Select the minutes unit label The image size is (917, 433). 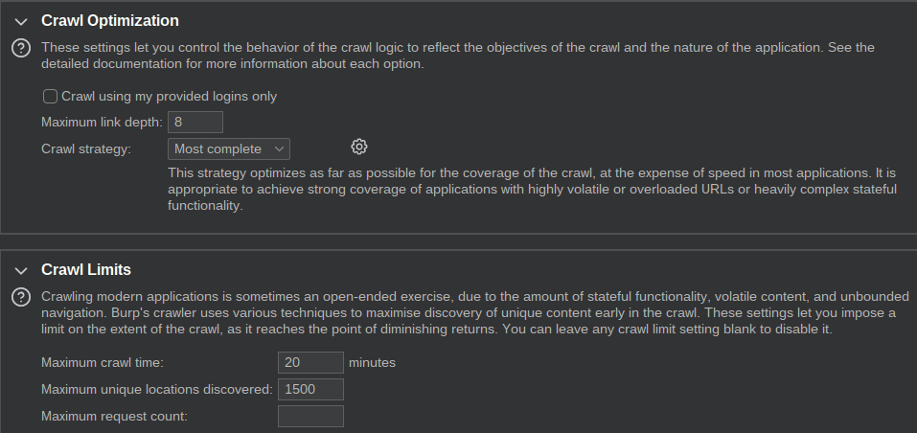coord(372,362)
